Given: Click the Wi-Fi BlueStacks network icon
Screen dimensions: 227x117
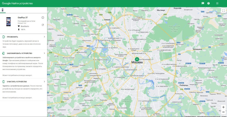Looking at the screenshot, I should pos(19,26).
